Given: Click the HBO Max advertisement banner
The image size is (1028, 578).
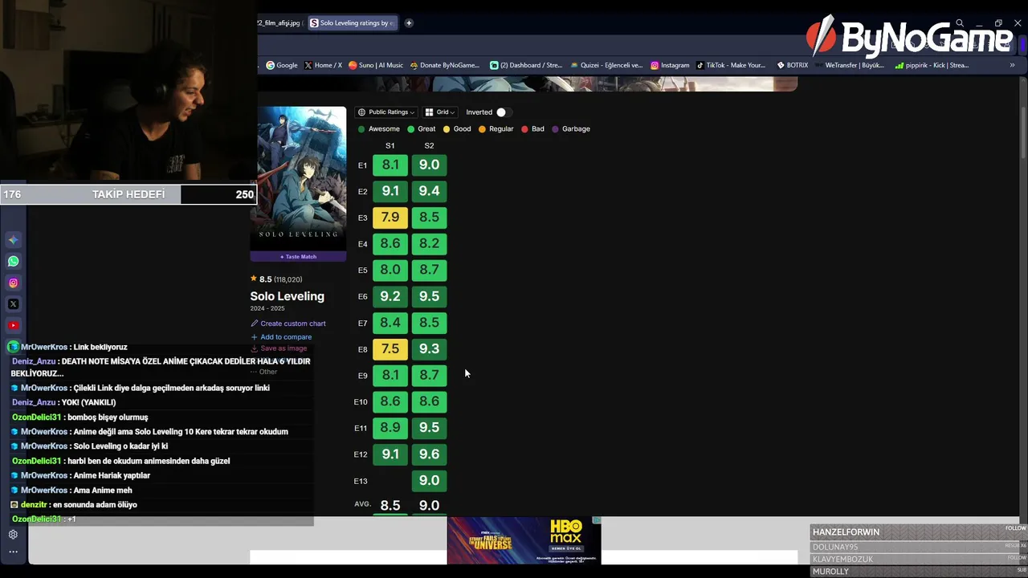Looking at the screenshot, I should pos(524,540).
